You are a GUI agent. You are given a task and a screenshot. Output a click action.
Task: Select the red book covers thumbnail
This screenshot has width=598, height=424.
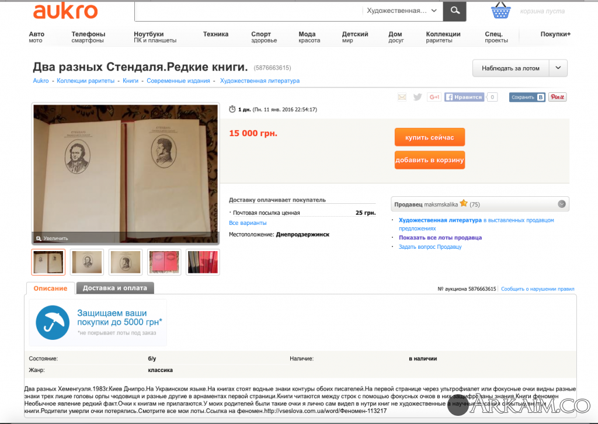tap(164, 262)
